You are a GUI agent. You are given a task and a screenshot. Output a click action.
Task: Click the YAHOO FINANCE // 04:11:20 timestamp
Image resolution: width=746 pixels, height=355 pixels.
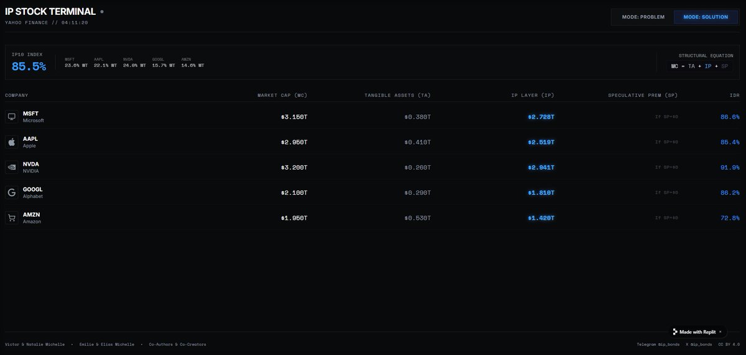click(47, 22)
